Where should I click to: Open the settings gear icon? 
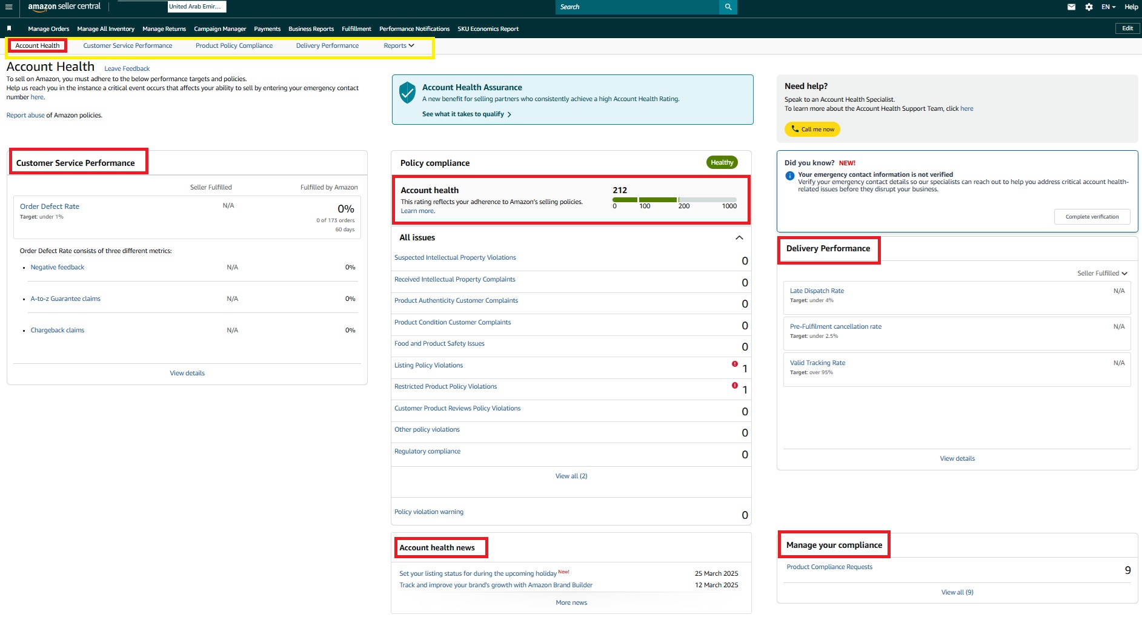pyautogui.click(x=1089, y=7)
